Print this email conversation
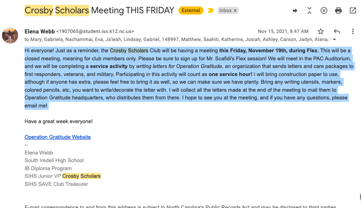Image resolution: width=361 pixels, height=208 pixels. click(x=338, y=10)
